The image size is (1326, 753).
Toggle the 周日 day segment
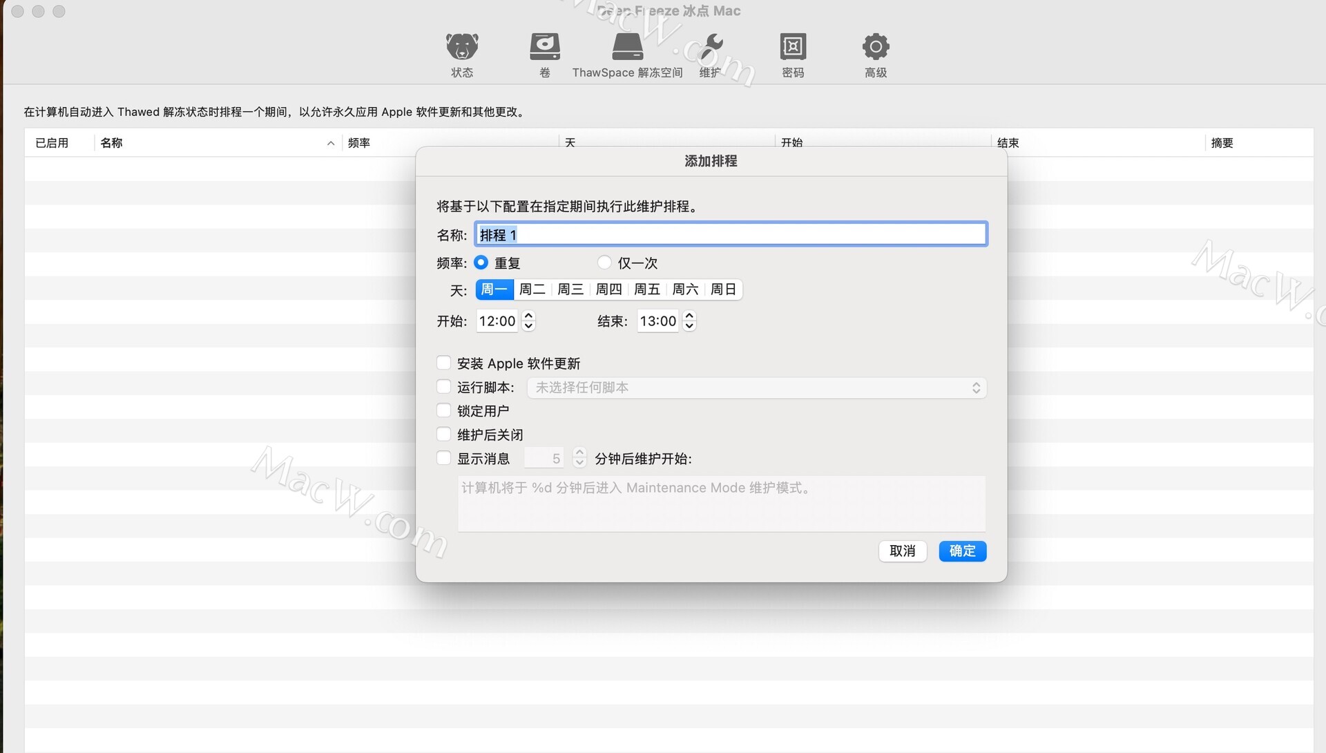[724, 289]
